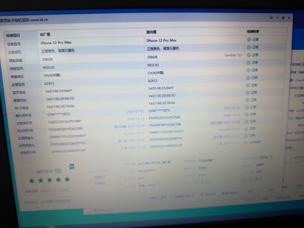Screen dimensions: 304x228
Task: Select factory battery serial F5D04958R1RQ4C09B
Action: (66, 129)
